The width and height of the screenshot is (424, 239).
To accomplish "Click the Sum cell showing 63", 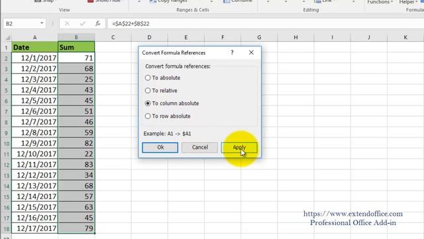I will coord(76,207).
